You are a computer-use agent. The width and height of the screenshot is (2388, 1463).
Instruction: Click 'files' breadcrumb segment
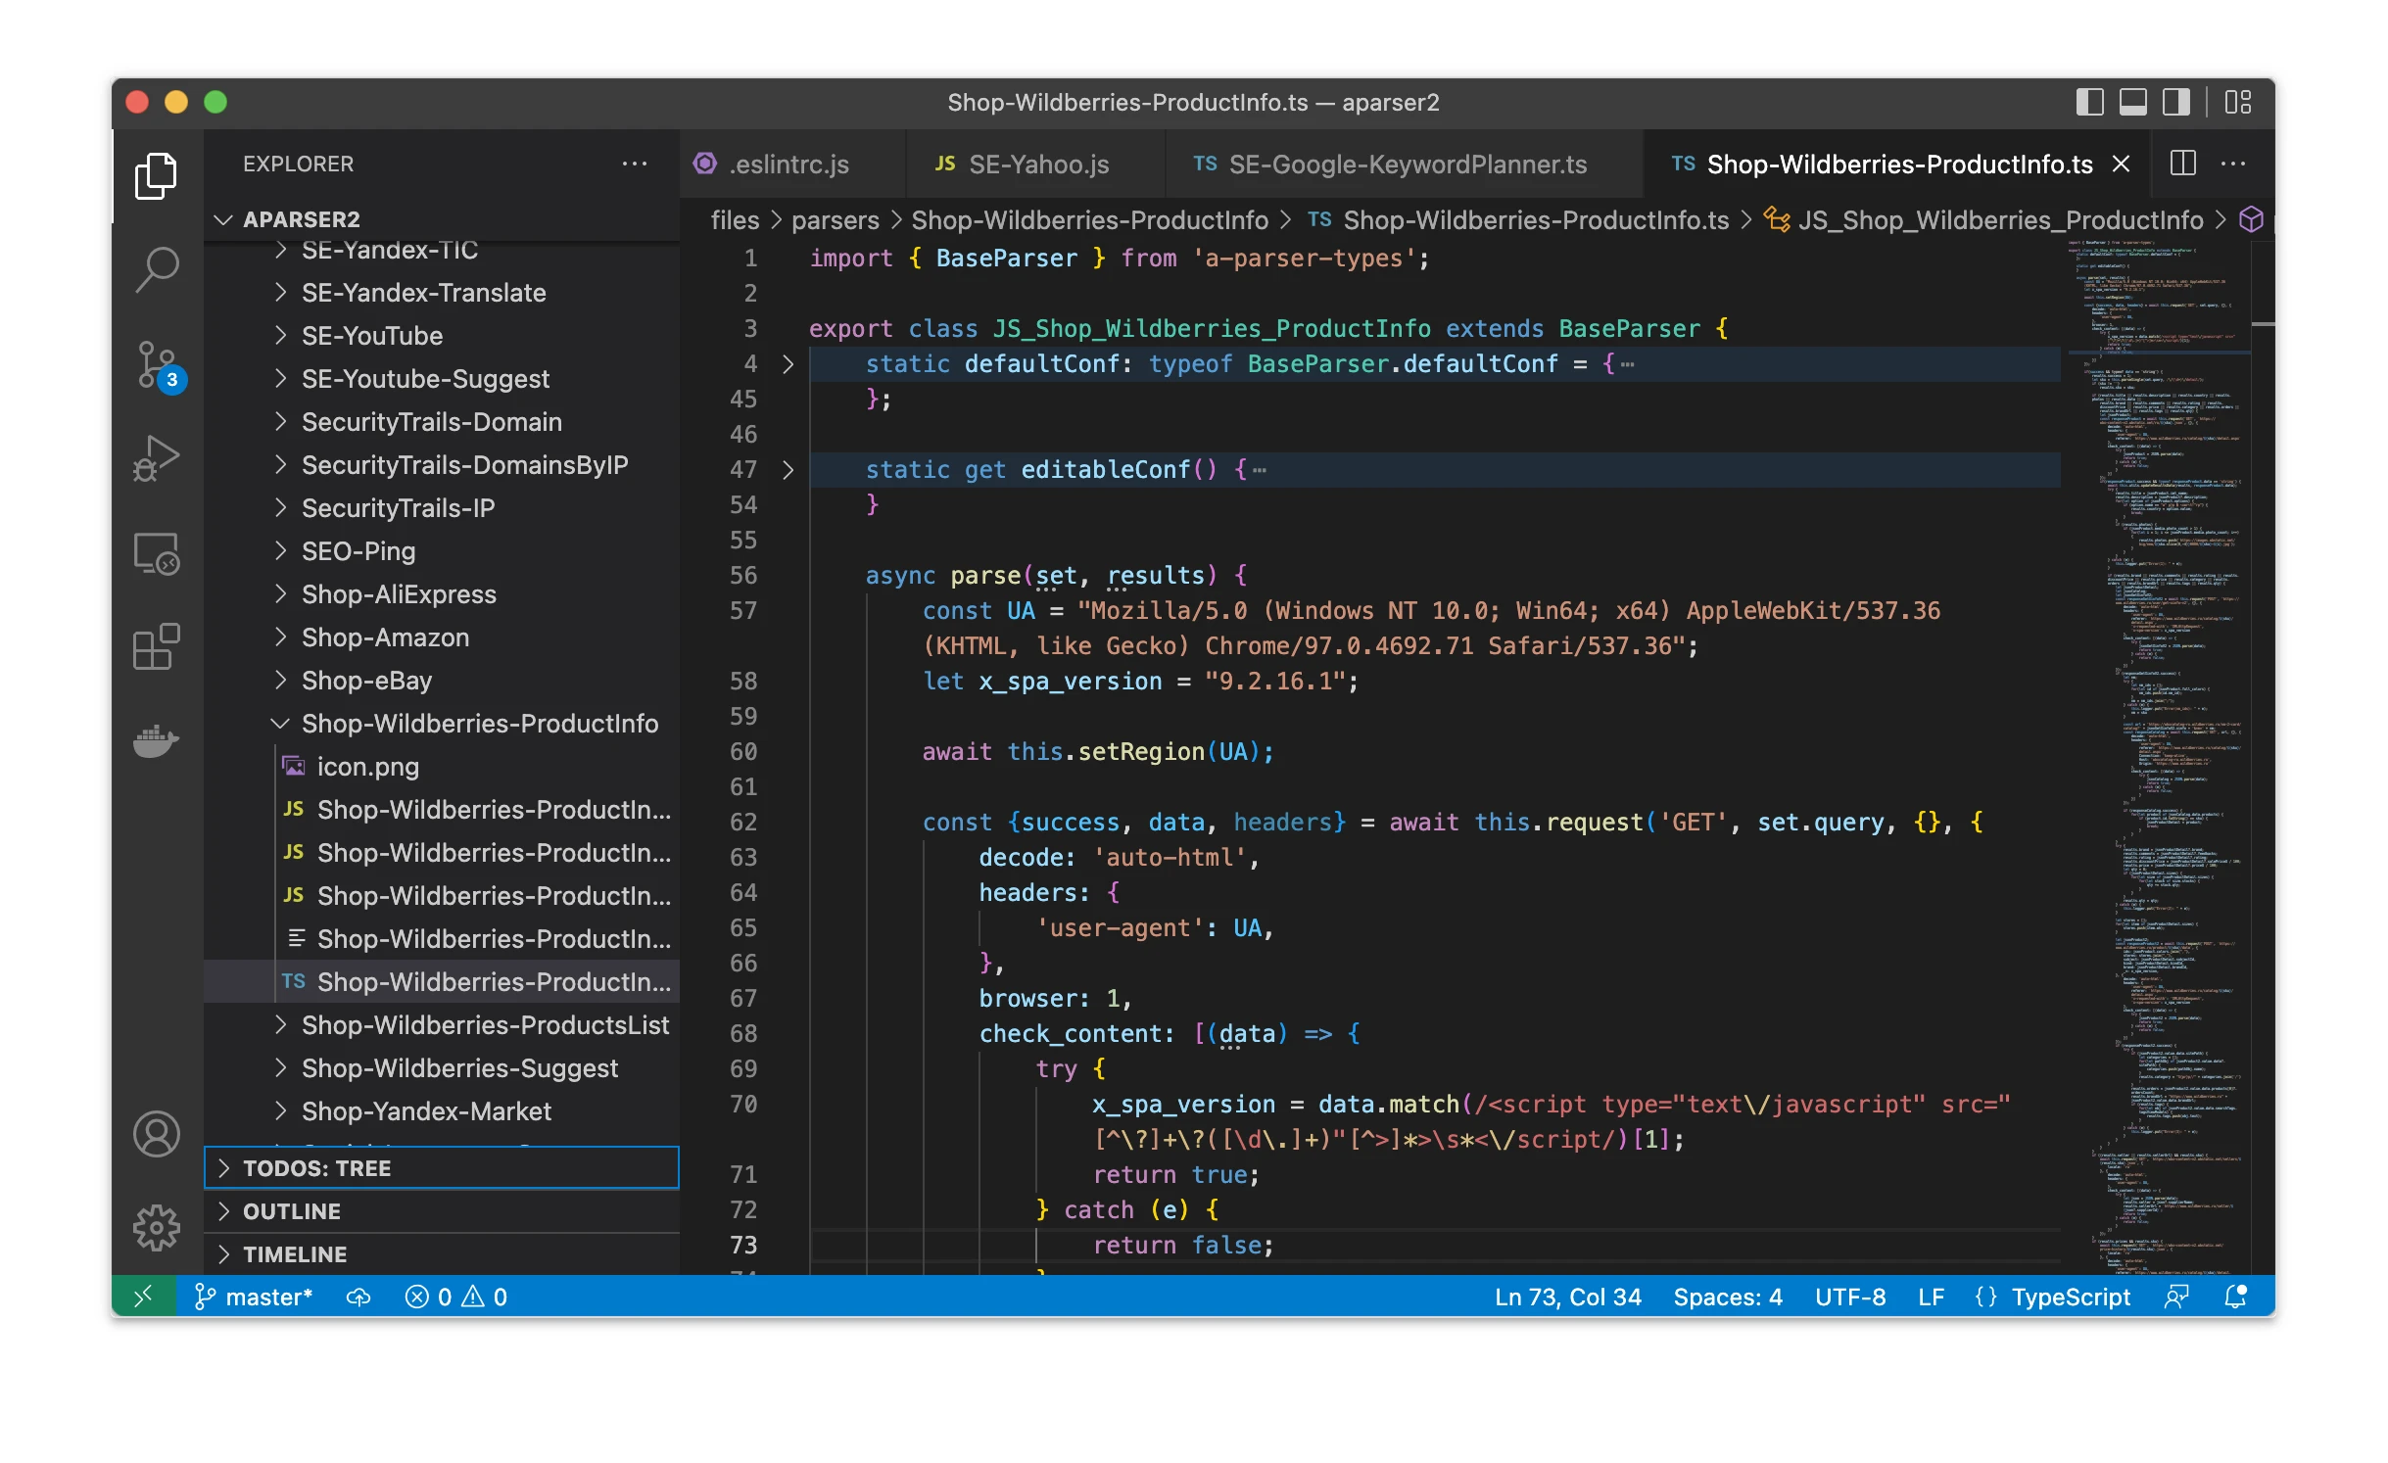pos(735,220)
